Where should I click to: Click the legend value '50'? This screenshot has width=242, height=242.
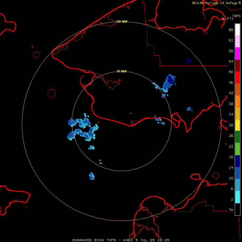coord(231,72)
